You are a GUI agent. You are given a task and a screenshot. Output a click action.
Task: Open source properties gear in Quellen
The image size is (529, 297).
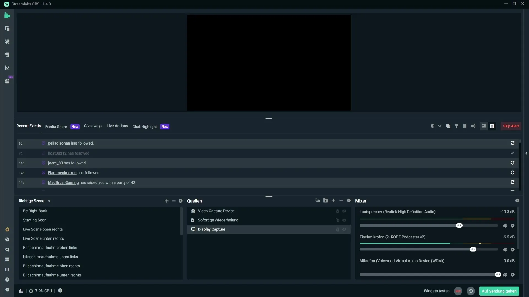[349, 200]
